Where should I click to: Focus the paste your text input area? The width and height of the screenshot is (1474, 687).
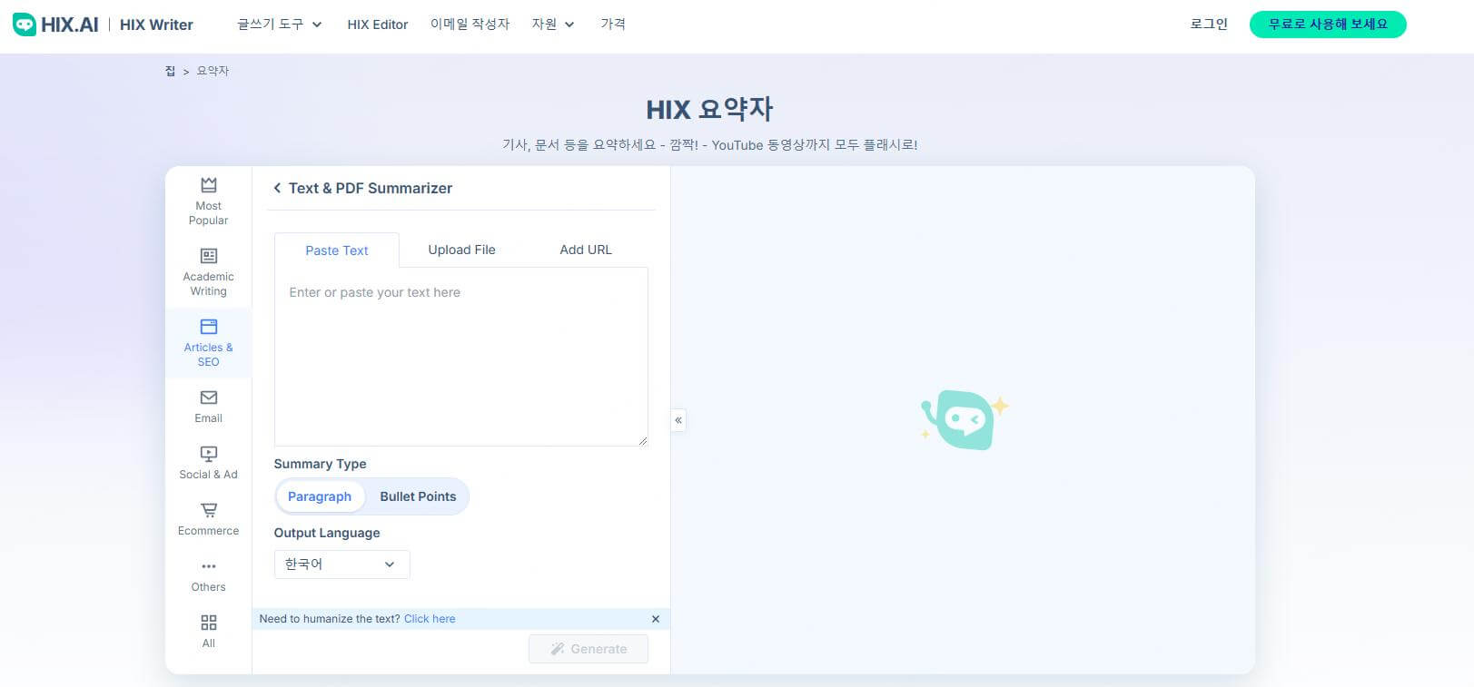(x=461, y=357)
